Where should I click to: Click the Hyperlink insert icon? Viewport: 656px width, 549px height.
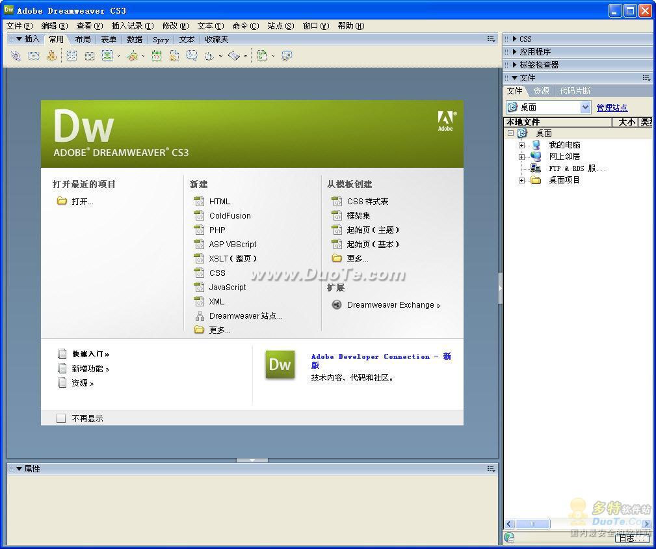click(x=16, y=56)
